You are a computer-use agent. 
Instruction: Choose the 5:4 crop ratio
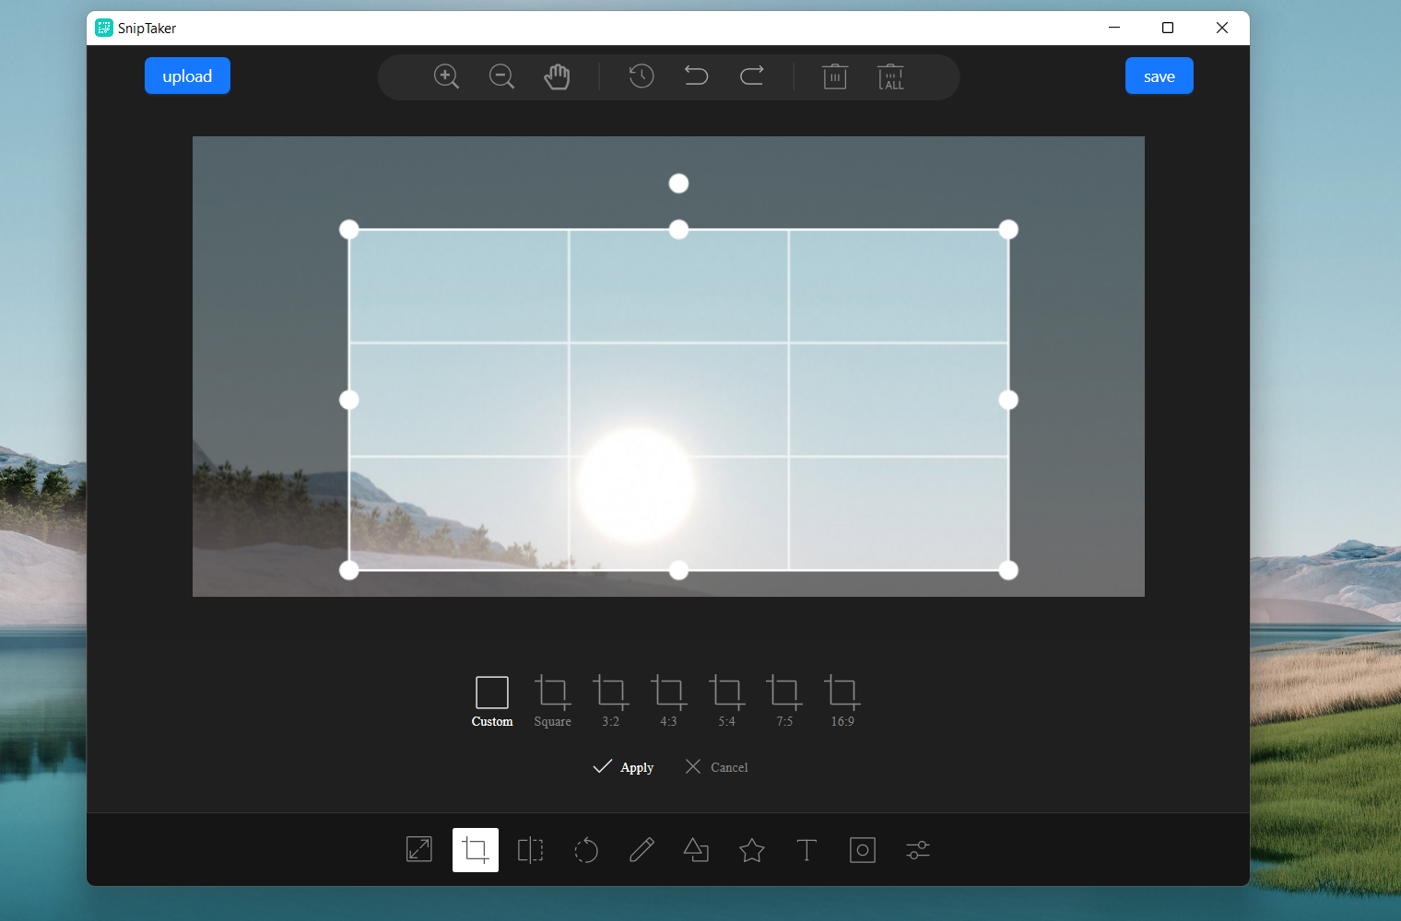[726, 702]
